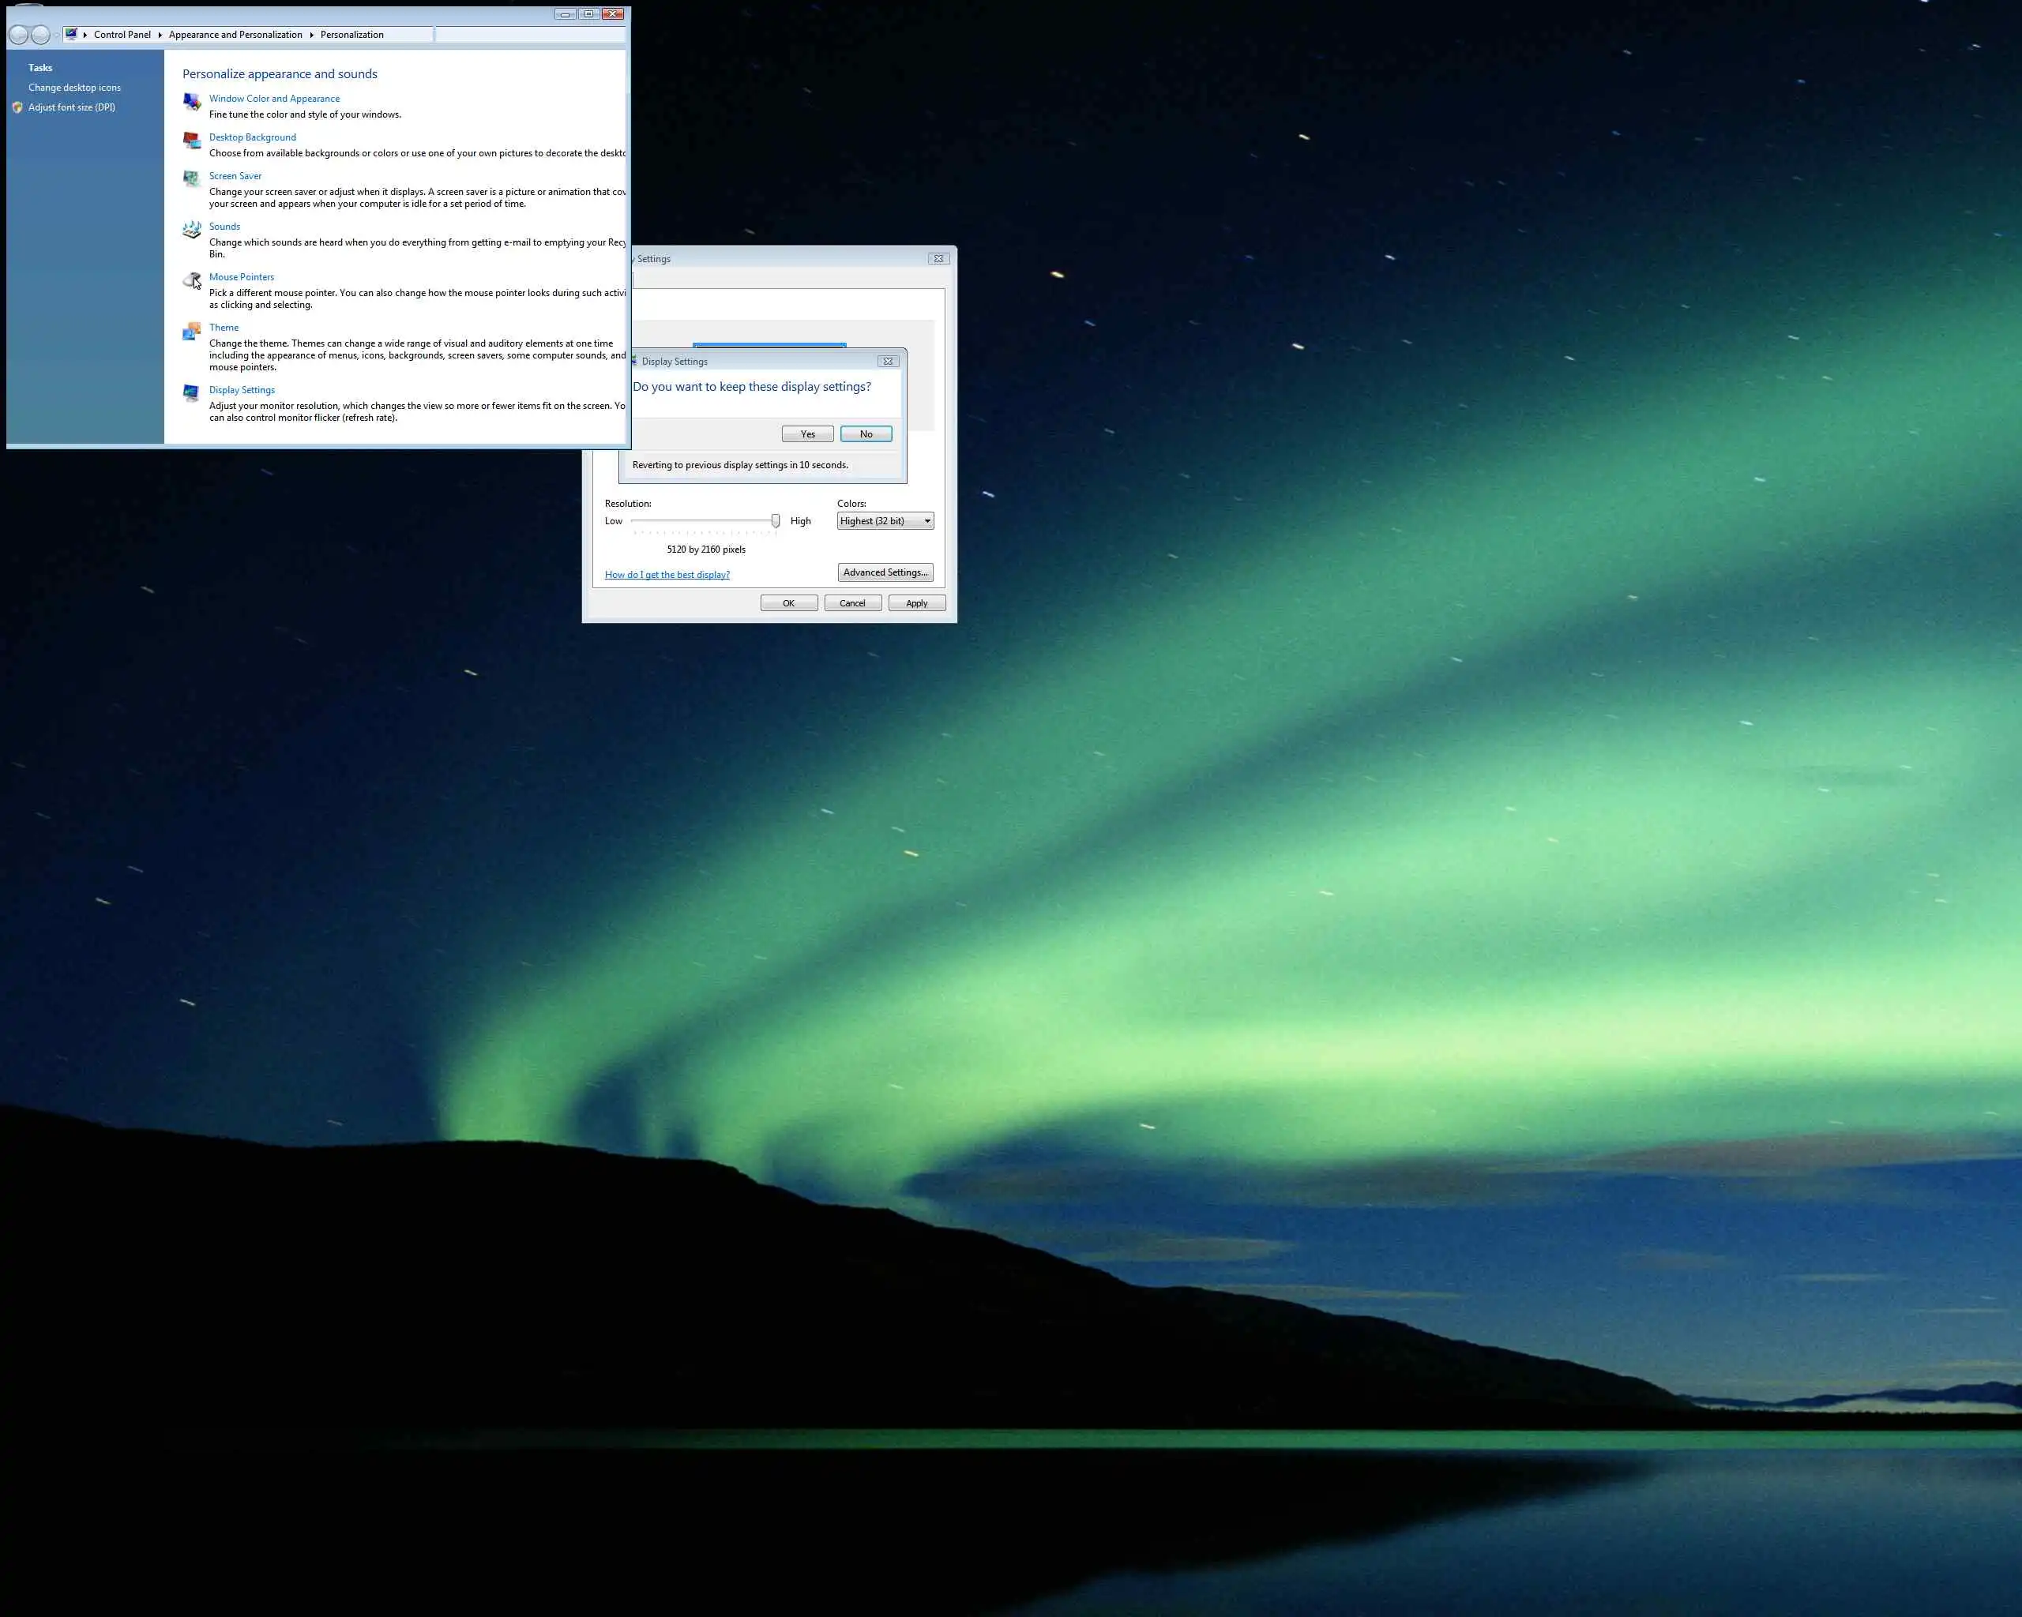This screenshot has height=1617, width=2022.
Task: Click the Screen Saver icon
Action: pyautogui.click(x=191, y=179)
